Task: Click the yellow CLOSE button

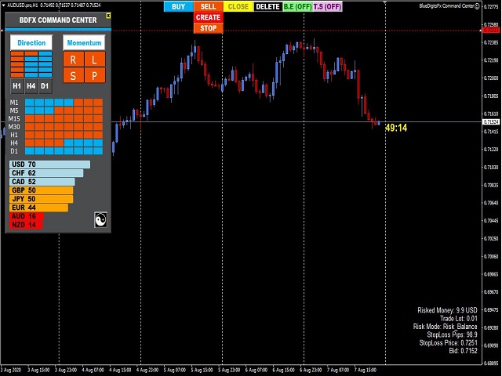Action: click(x=238, y=6)
